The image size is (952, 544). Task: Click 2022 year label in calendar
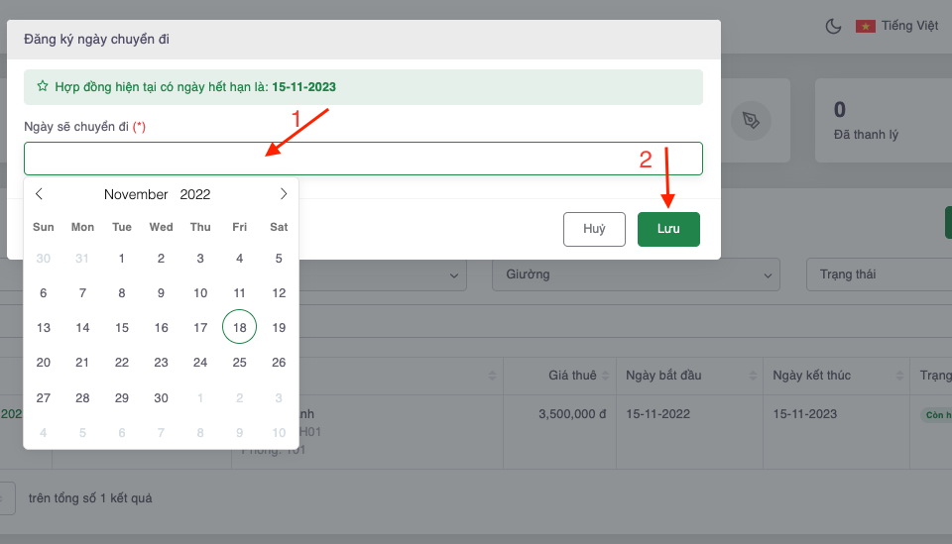[195, 194]
